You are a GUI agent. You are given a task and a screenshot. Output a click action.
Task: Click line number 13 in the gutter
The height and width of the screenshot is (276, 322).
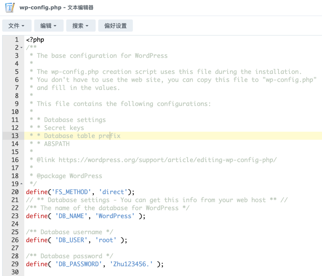coord(15,136)
